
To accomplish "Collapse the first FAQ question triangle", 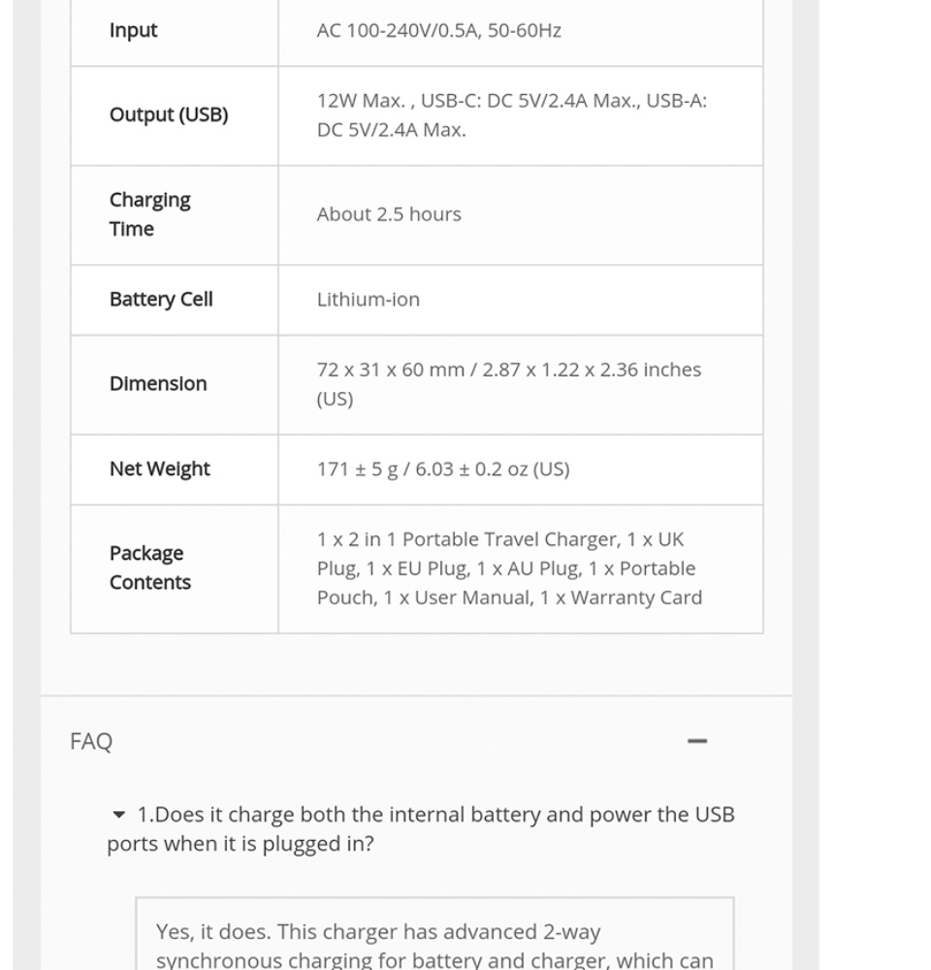I will point(119,815).
